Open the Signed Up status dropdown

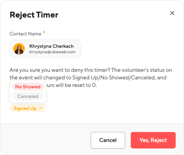(28, 108)
